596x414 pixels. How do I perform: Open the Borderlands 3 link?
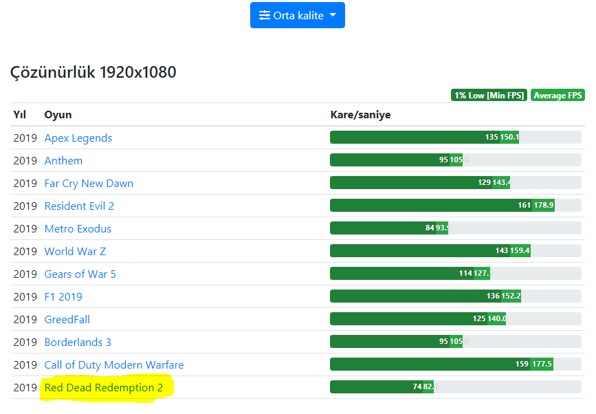(78, 342)
